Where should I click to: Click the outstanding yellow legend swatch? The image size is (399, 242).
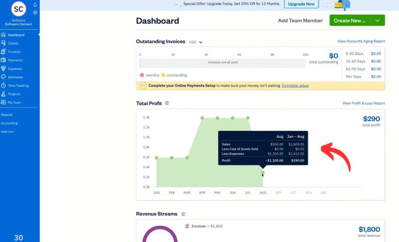(163, 75)
